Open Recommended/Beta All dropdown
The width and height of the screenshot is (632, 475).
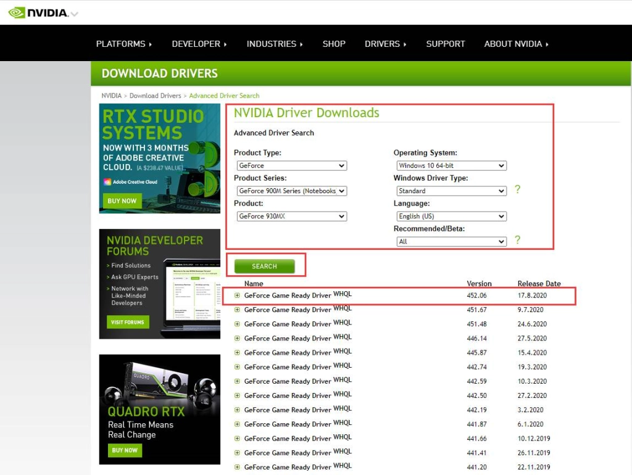(x=451, y=241)
